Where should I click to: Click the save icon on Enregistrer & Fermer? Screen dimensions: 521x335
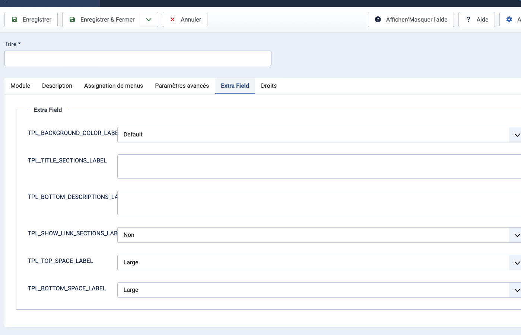pyautogui.click(x=72, y=19)
